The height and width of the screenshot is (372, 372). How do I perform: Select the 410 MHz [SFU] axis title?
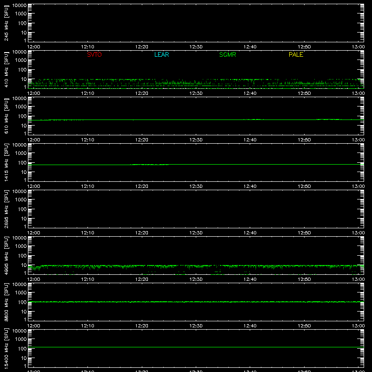pyautogui.click(x=7, y=69)
